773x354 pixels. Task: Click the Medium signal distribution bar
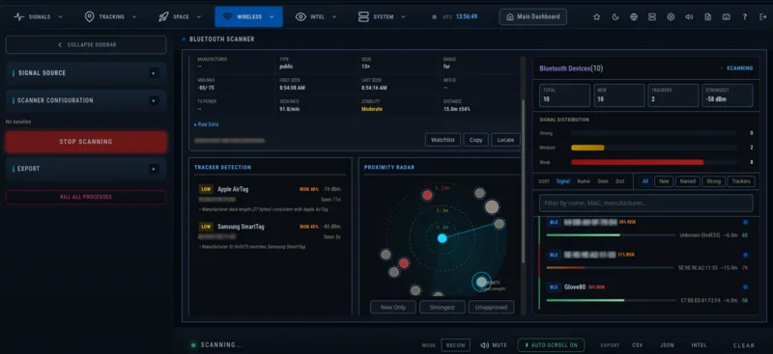[653, 148]
